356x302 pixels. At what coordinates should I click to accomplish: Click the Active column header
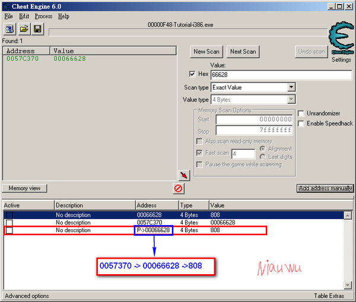tap(28, 205)
